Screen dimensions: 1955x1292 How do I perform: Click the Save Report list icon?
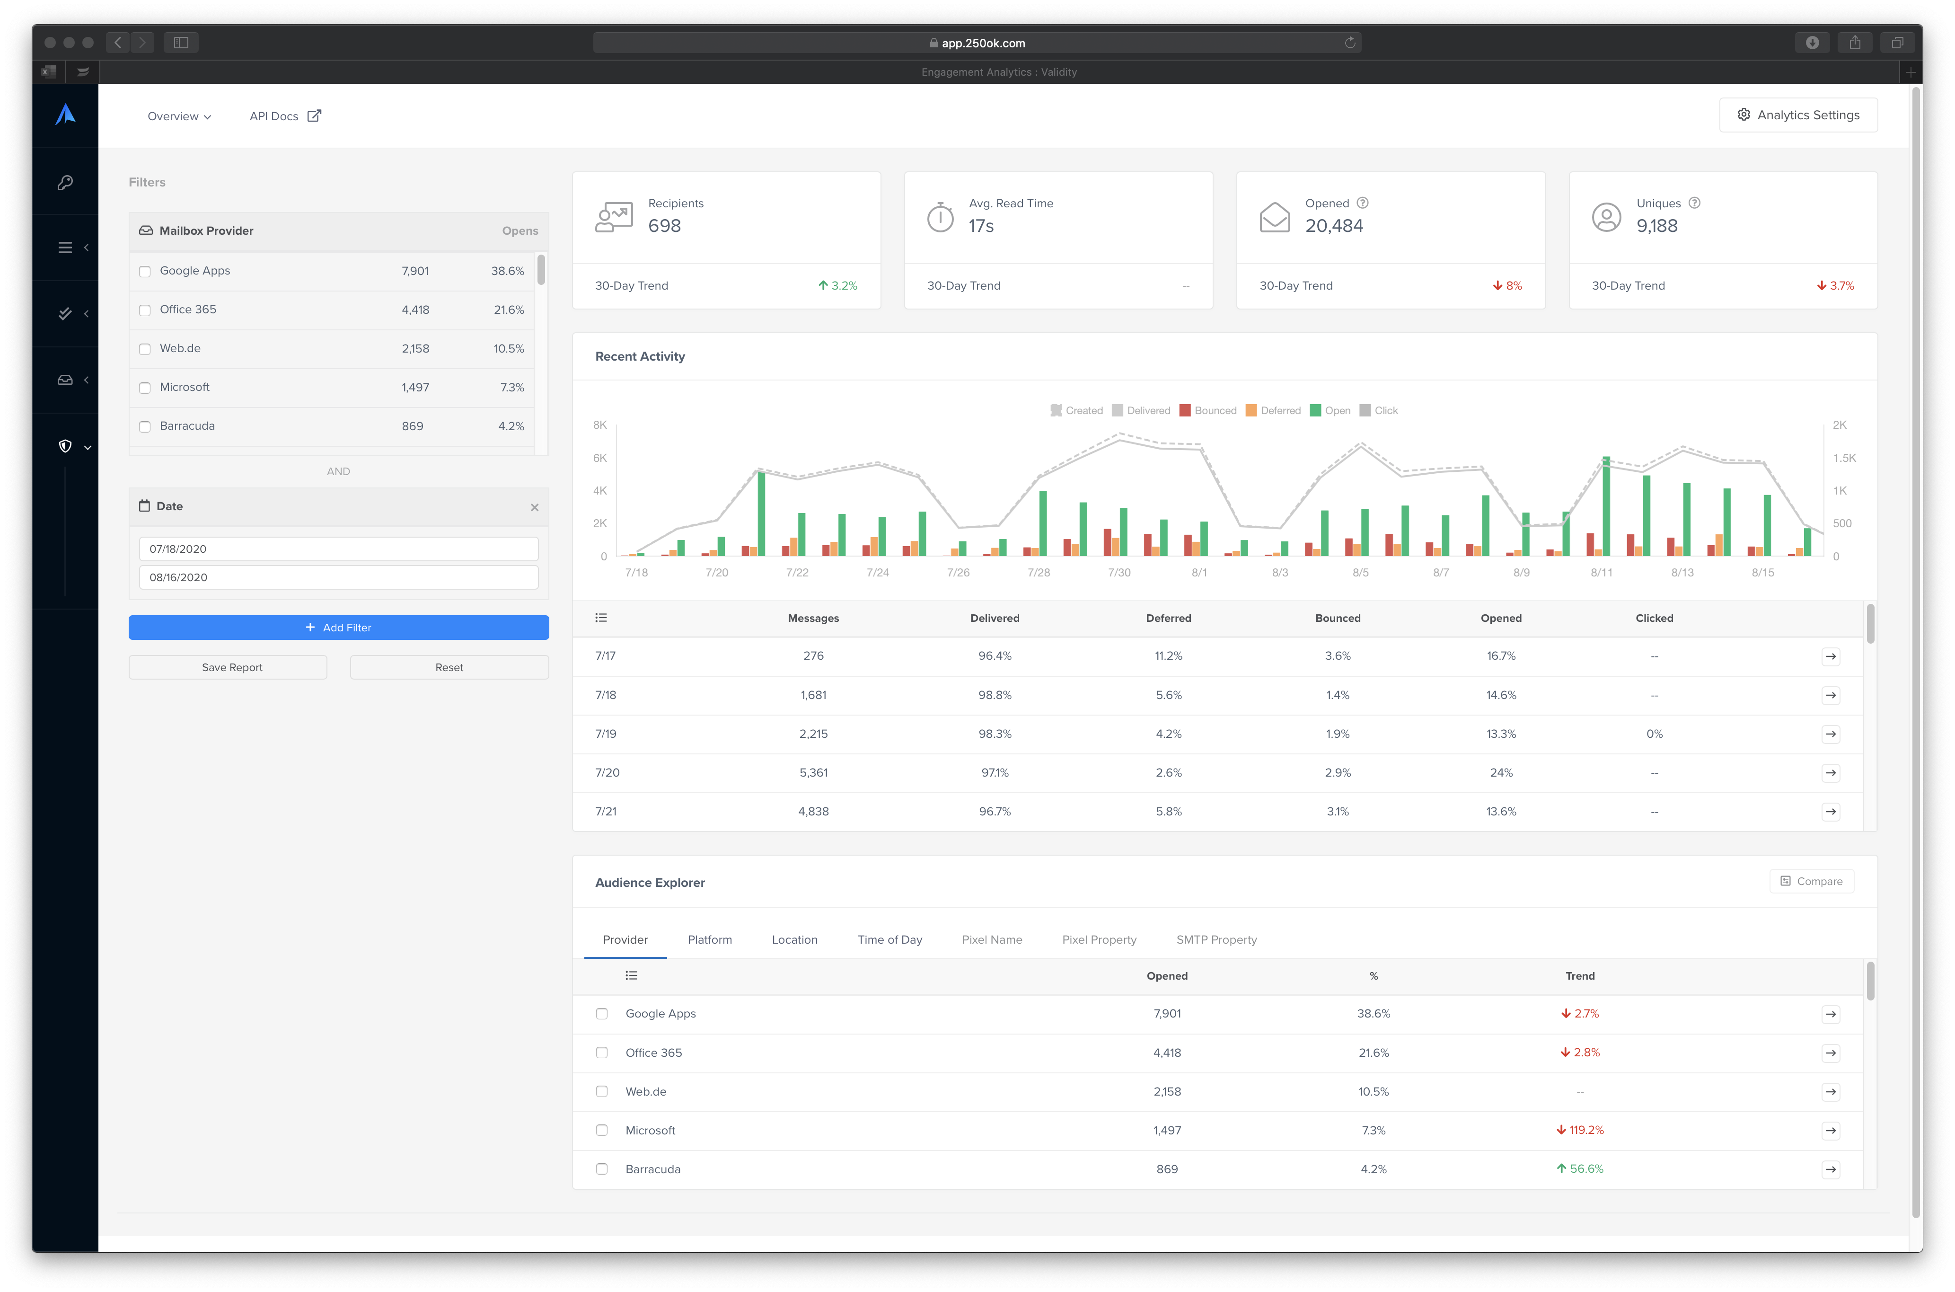tap(232, 666)
